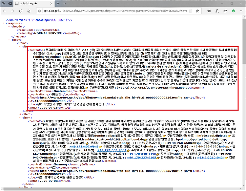Screen dimensions: 246x191
Task: Select fileUrl ending FILE_000000000023540&file_sn=0
Action: click(x=116, y=171)
